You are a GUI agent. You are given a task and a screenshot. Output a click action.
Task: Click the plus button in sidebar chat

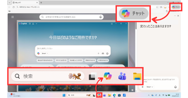pyautogui.click(x=142, y=87)
